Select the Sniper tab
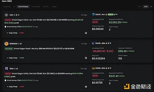Image resolution: width=154 pixels, height=92 pixels. tap(54, 7)
